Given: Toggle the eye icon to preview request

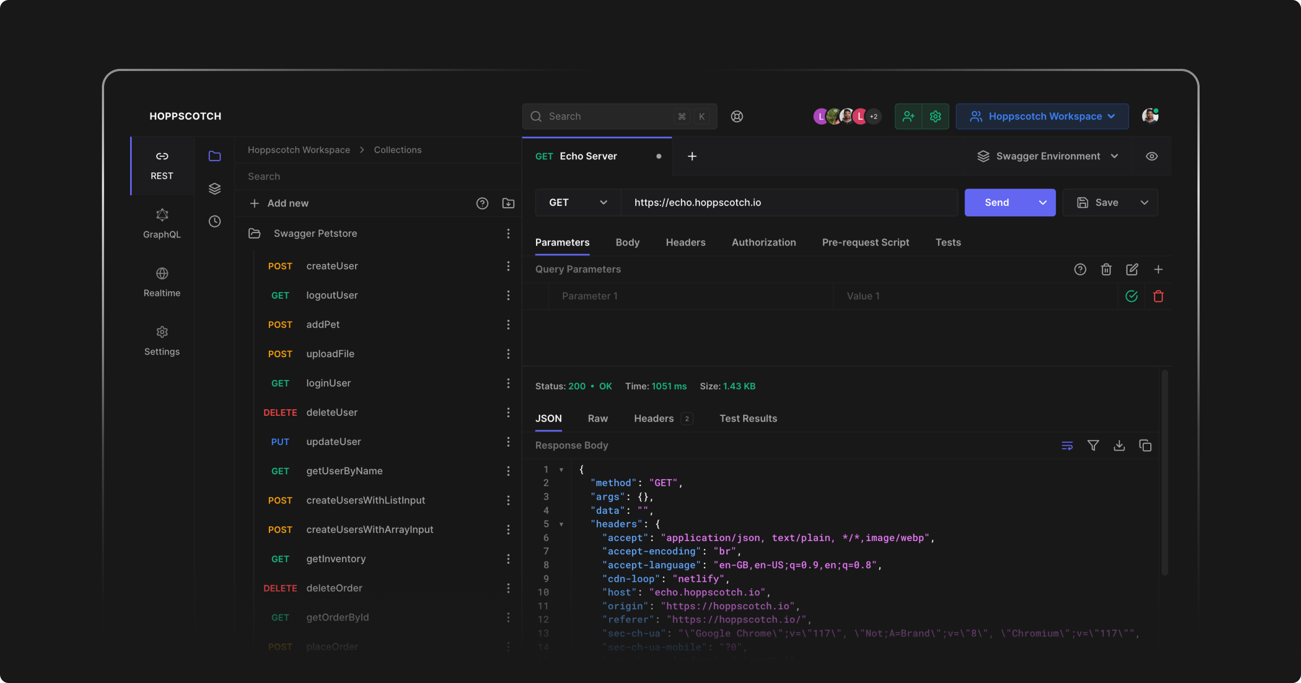Looking at the screenshot, I should pyautogui.click(x=1151, y=156).
